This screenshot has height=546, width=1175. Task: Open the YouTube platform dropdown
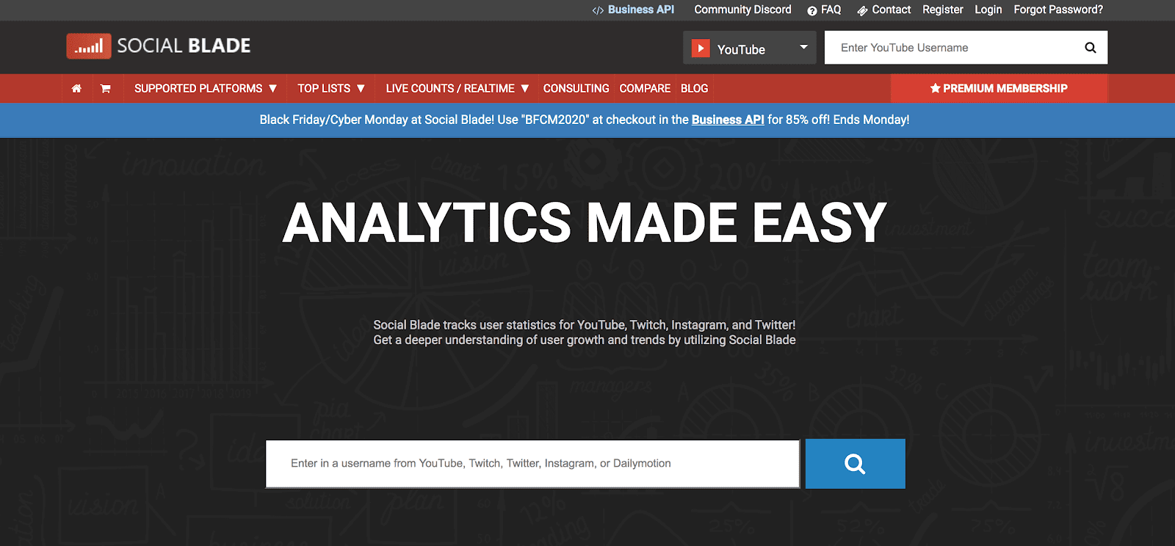coord(749,48)
